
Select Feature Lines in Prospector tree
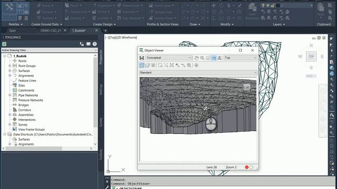tap(27, 80)
